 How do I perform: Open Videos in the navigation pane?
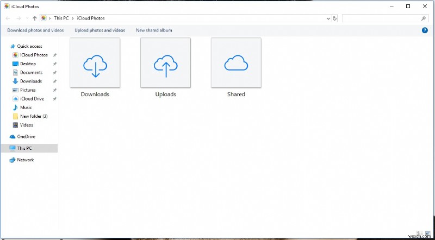coord(27,125)
